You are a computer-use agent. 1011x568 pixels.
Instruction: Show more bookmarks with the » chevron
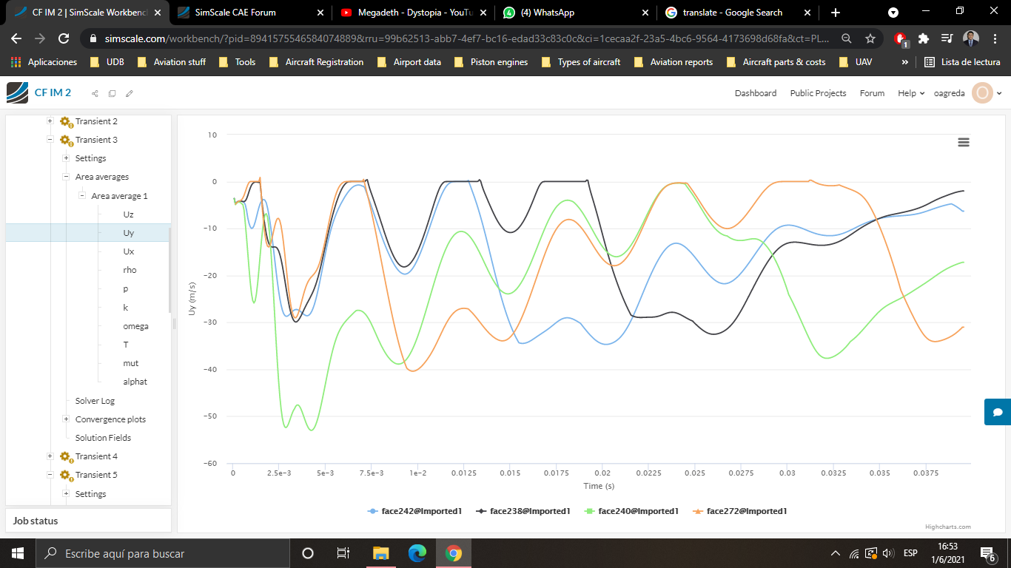pyautogui.click(x=904, y=62)
